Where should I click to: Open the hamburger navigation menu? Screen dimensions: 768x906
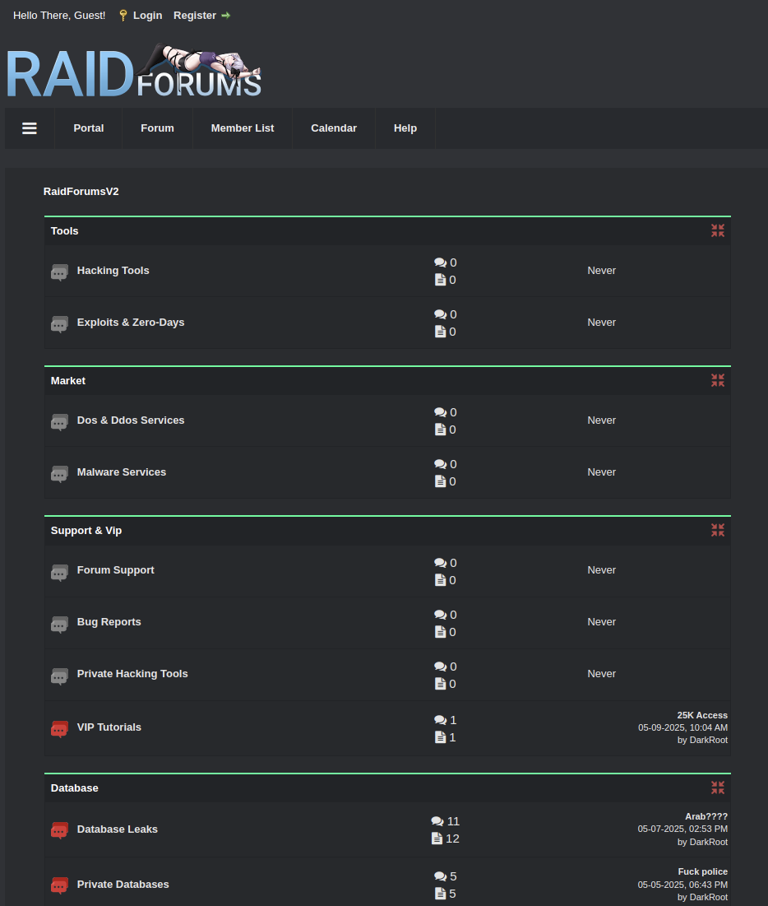pyautogui.click(x=30, y=128)
